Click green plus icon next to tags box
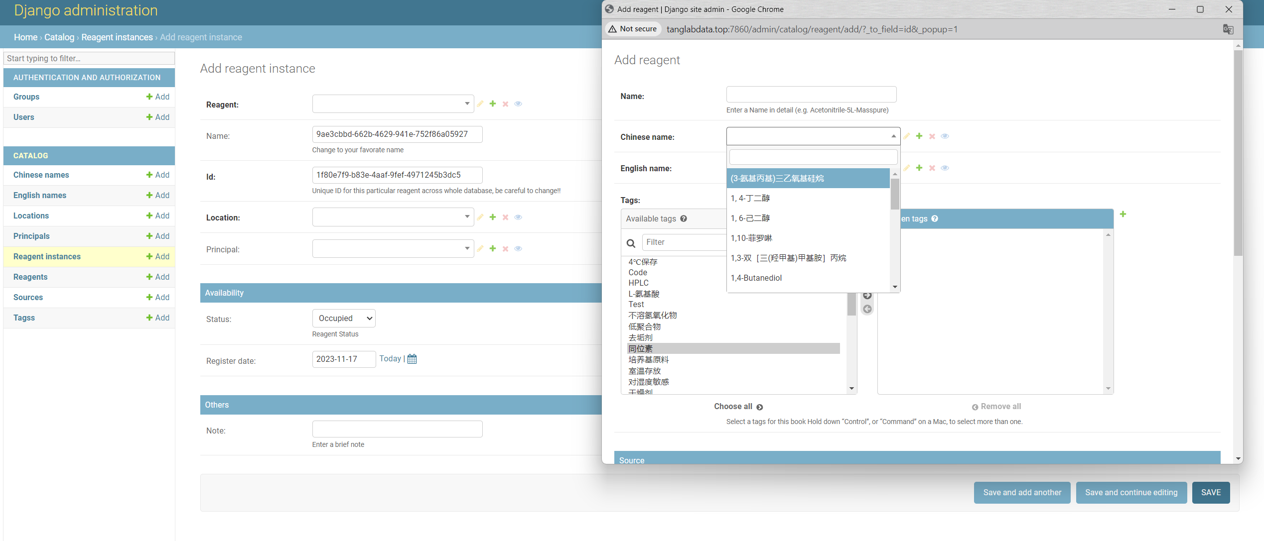Screen dimensions: 1264x541 (1123, 214)
